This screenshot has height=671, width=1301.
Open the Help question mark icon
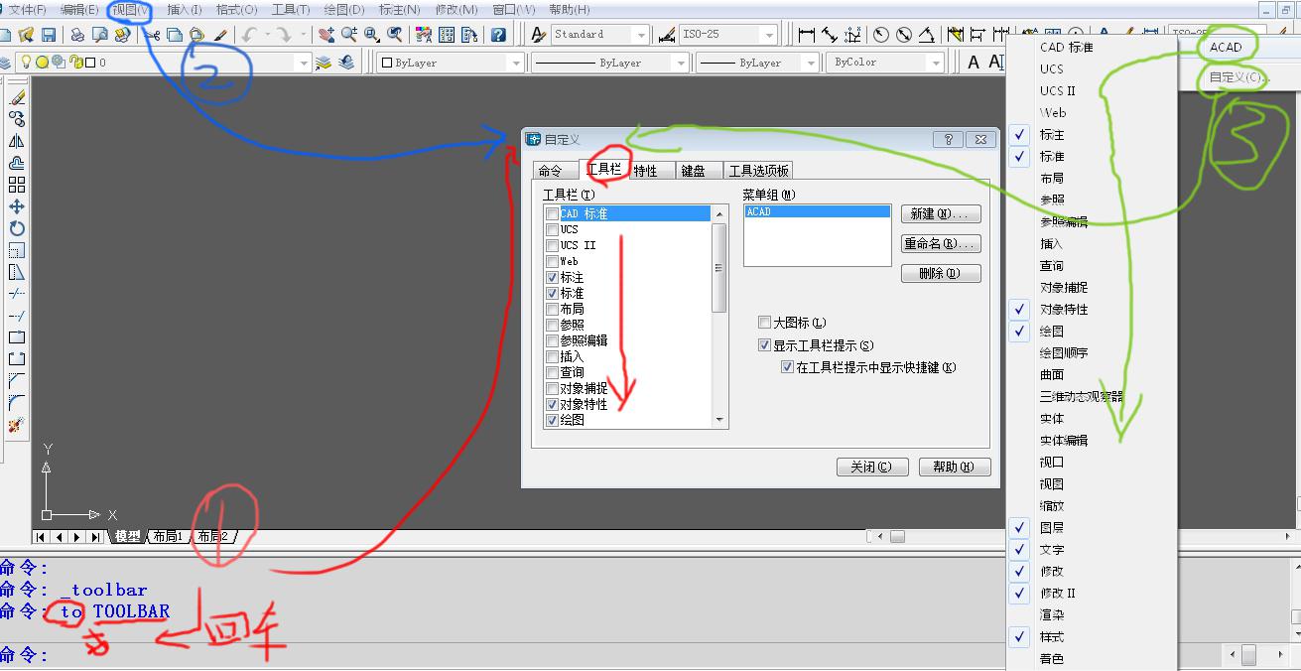[x=498, y=35]
